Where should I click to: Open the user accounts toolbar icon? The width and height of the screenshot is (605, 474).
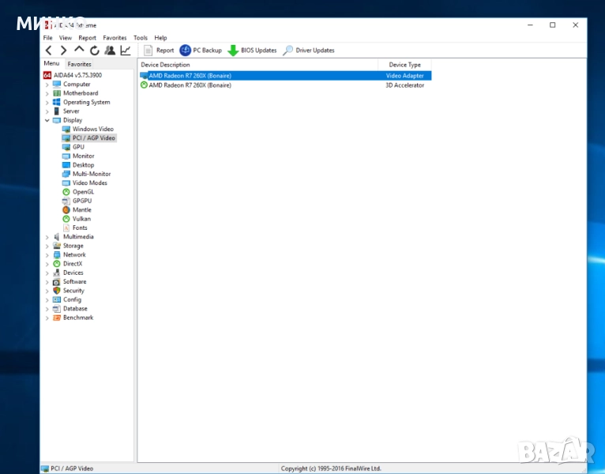[110, 51]
